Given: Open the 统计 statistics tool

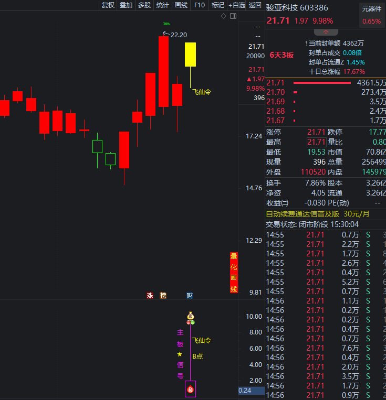Looking at the screenshot, I should (163, 5).
